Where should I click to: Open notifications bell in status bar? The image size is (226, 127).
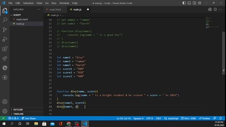point(220,119)
